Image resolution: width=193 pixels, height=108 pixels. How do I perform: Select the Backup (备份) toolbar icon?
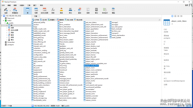tap(96, 11)
